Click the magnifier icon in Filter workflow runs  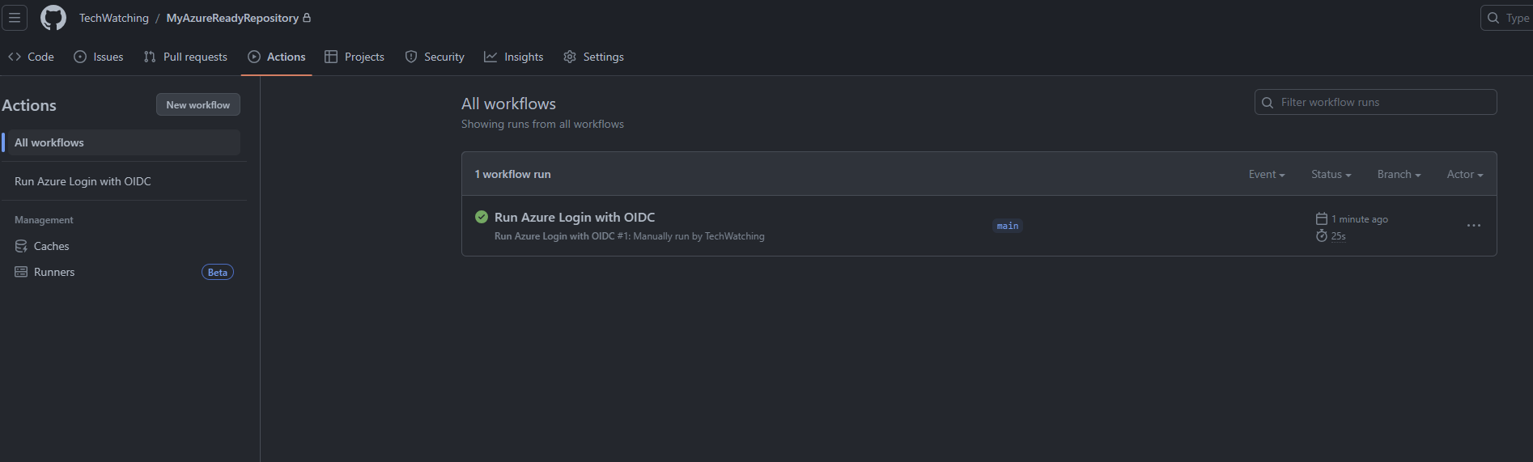(x=1268, y=102)
